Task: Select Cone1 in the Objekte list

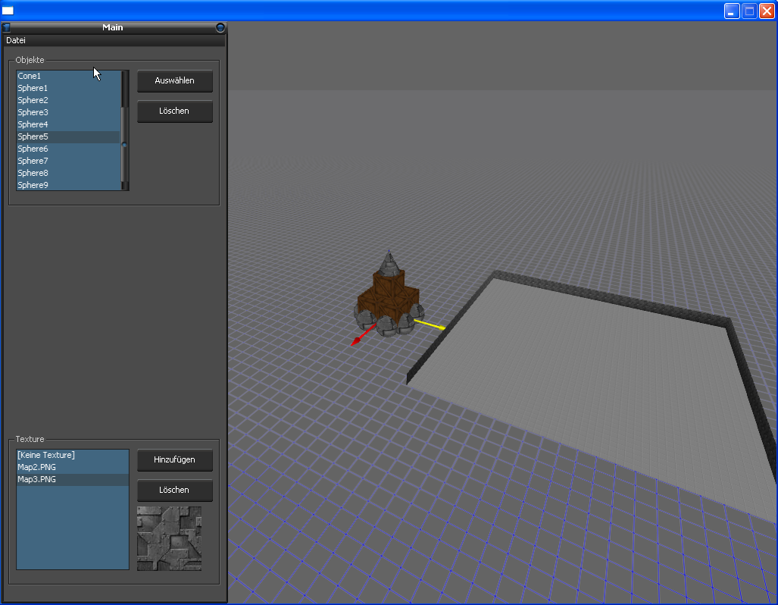Action: [x=68, y=76]
